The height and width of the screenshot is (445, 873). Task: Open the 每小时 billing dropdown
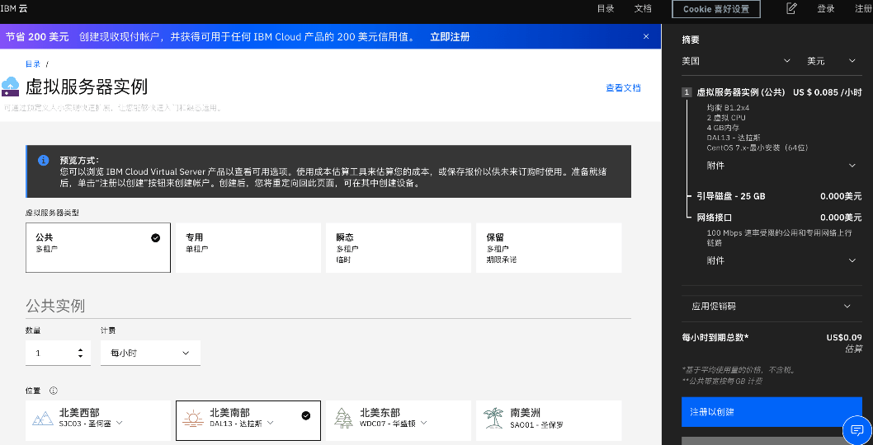(150, 353)
